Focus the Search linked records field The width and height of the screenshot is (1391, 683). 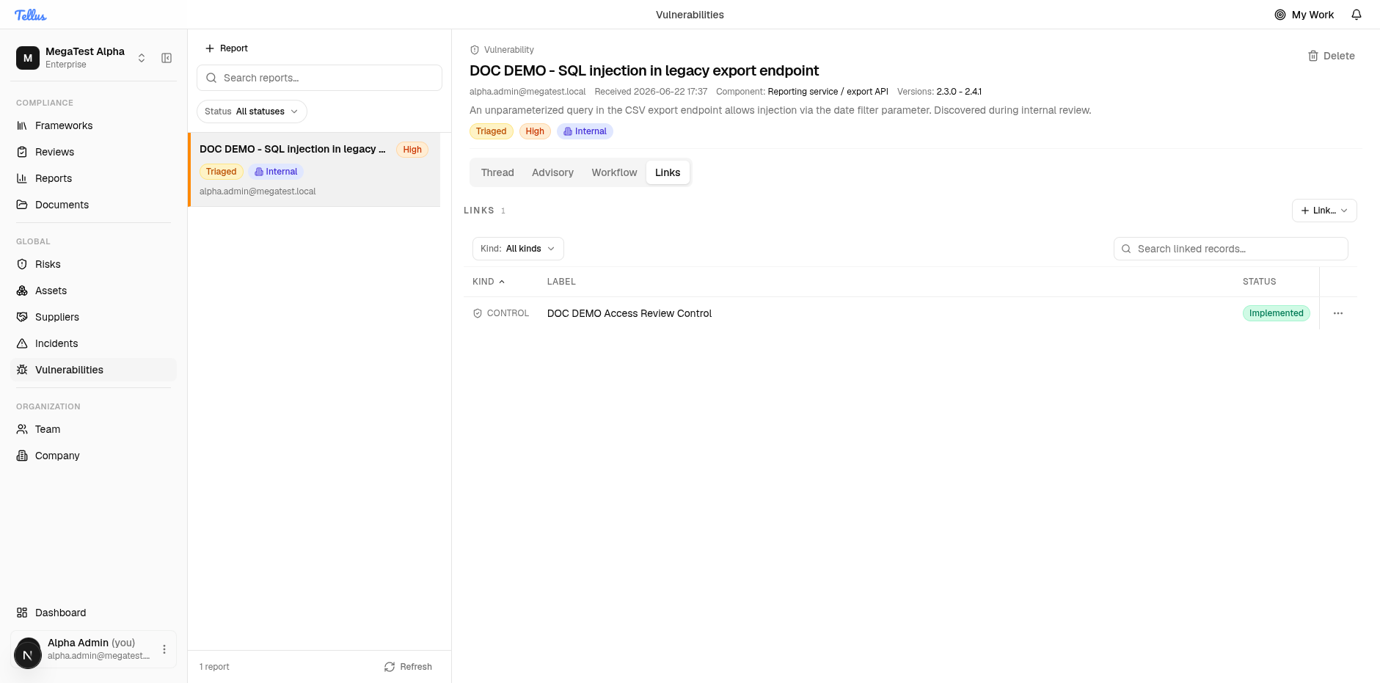coord(1230,249)
